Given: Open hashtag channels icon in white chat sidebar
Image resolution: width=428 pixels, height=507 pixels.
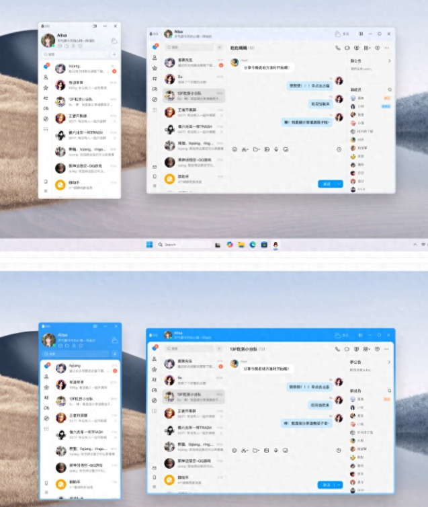Looking at the screenshot, I should [x=155, y=79].
